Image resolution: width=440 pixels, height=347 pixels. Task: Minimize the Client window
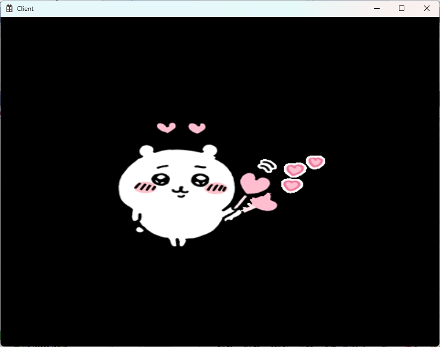pos(377,8)
